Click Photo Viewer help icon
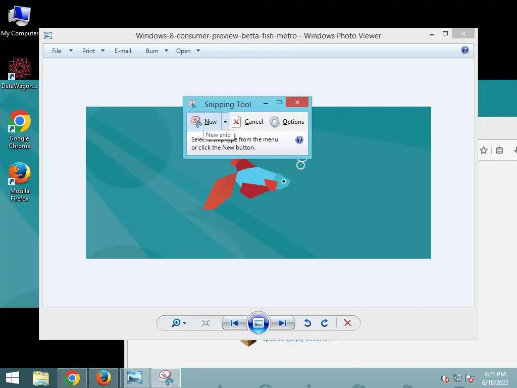Screen dimensions: 517x388 465,50
